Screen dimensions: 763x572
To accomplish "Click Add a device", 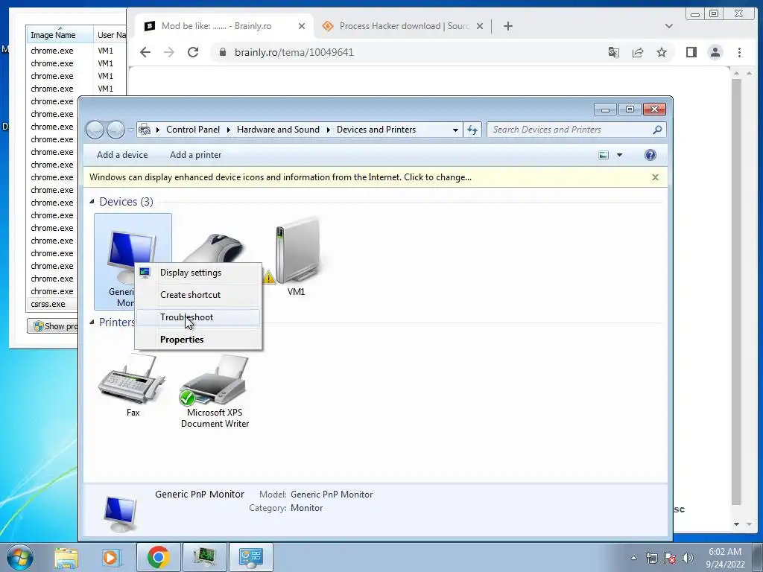I will [x=122, y=155].
